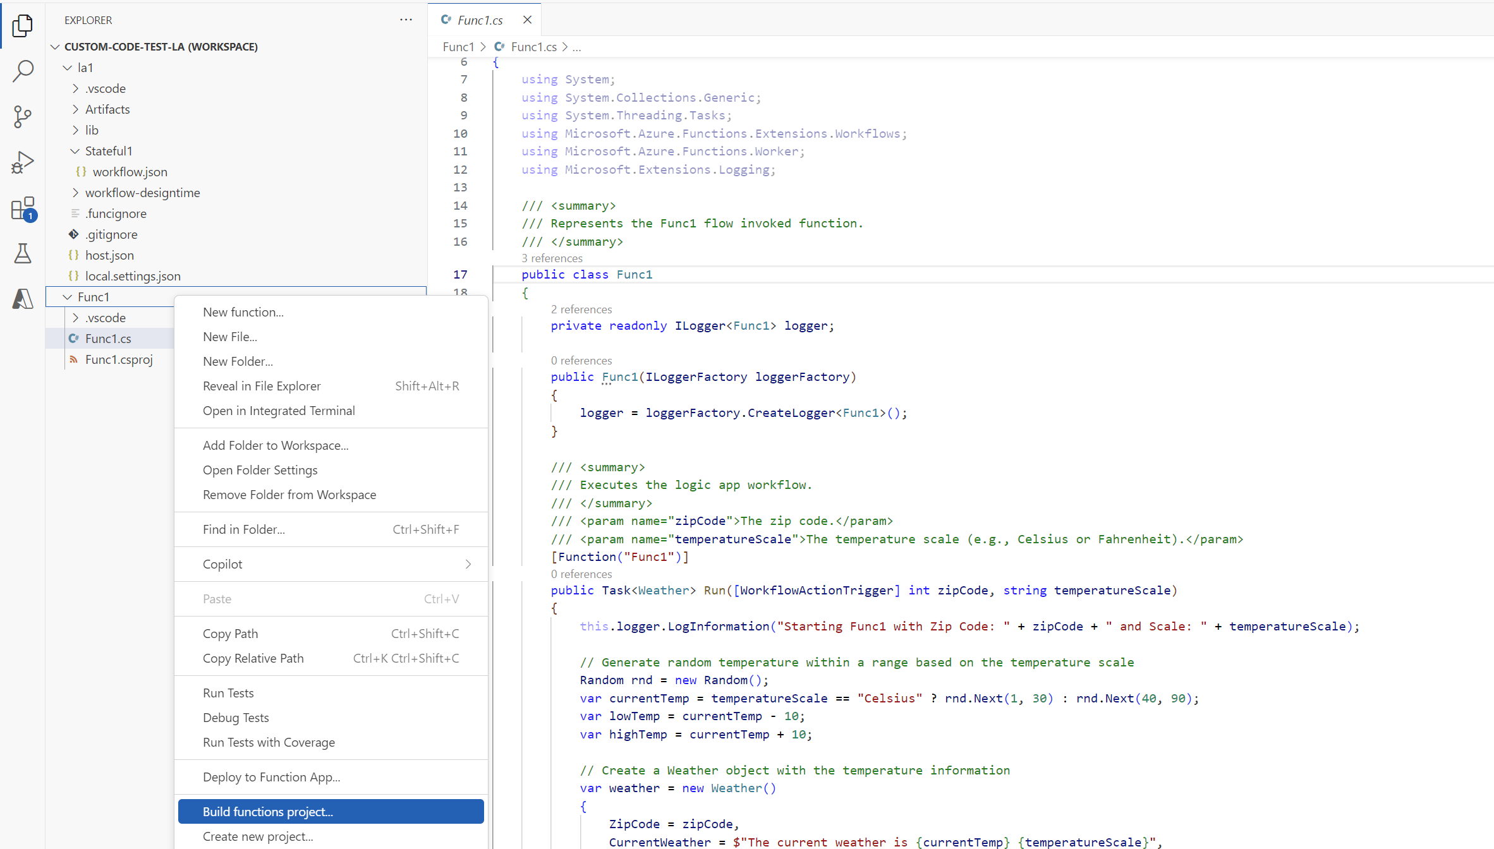Expand the Copilot submenu
Viewport: 1494px width, 849px height.
(222, 563)
